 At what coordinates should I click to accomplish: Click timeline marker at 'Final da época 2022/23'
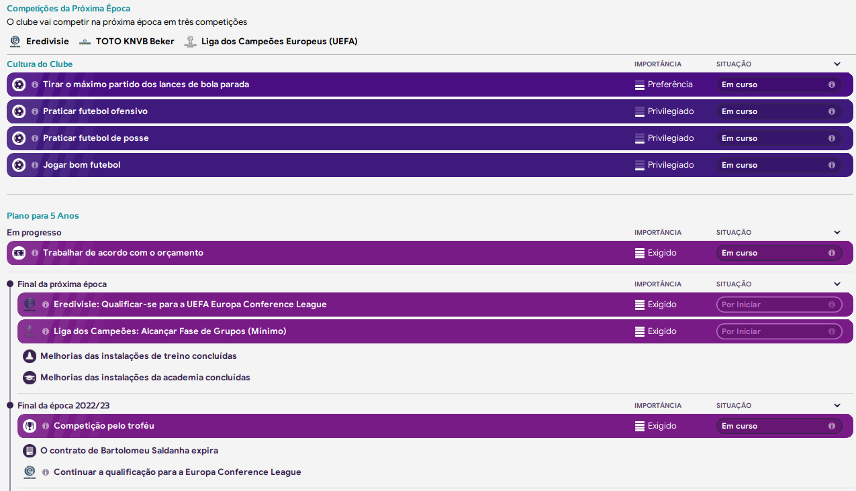[10, 406]
